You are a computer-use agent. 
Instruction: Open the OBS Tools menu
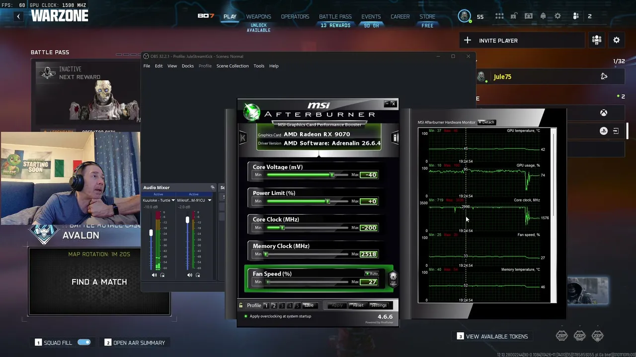coord(259,66)
